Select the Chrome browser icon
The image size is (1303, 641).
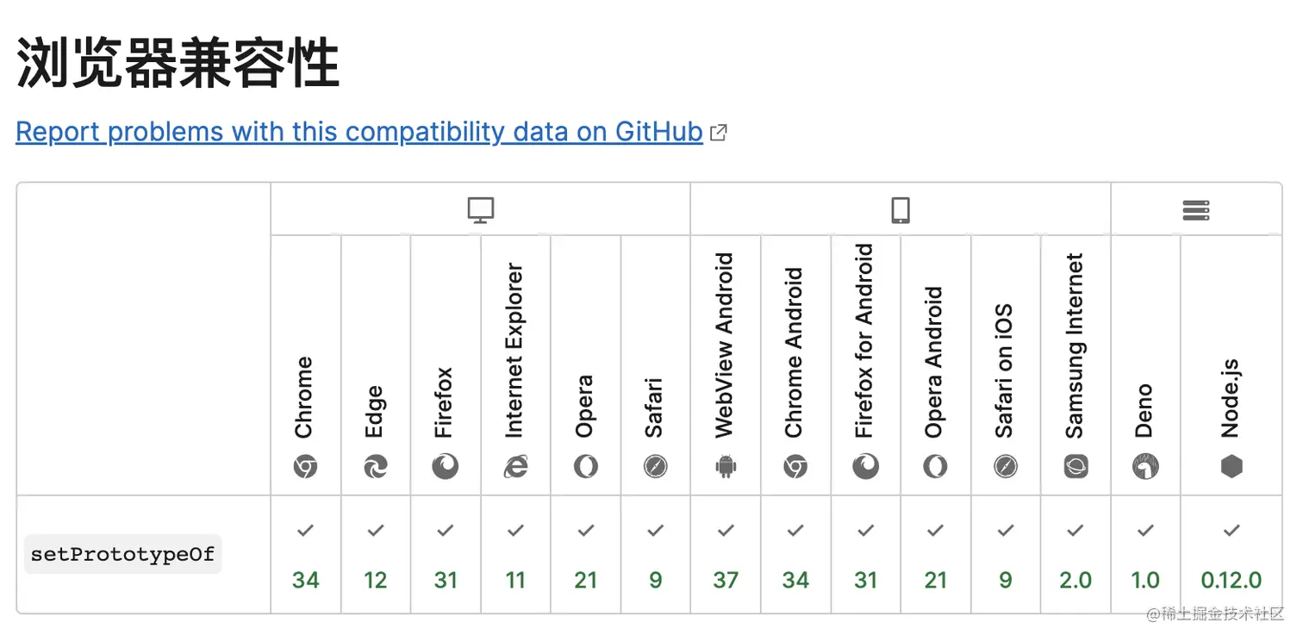tap(305, 467)
